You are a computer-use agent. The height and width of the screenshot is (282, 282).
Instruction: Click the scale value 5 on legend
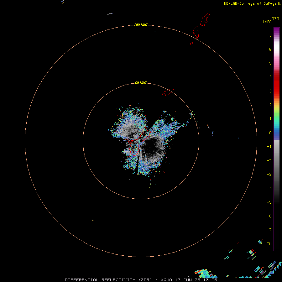tap(270, 63)
